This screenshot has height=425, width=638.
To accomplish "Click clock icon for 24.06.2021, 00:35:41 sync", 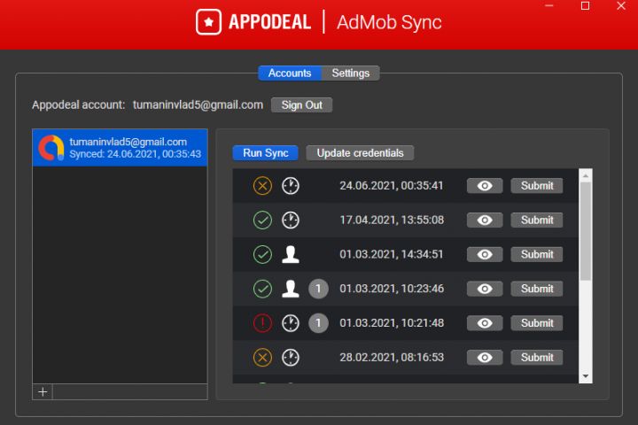I will point(291,186).
